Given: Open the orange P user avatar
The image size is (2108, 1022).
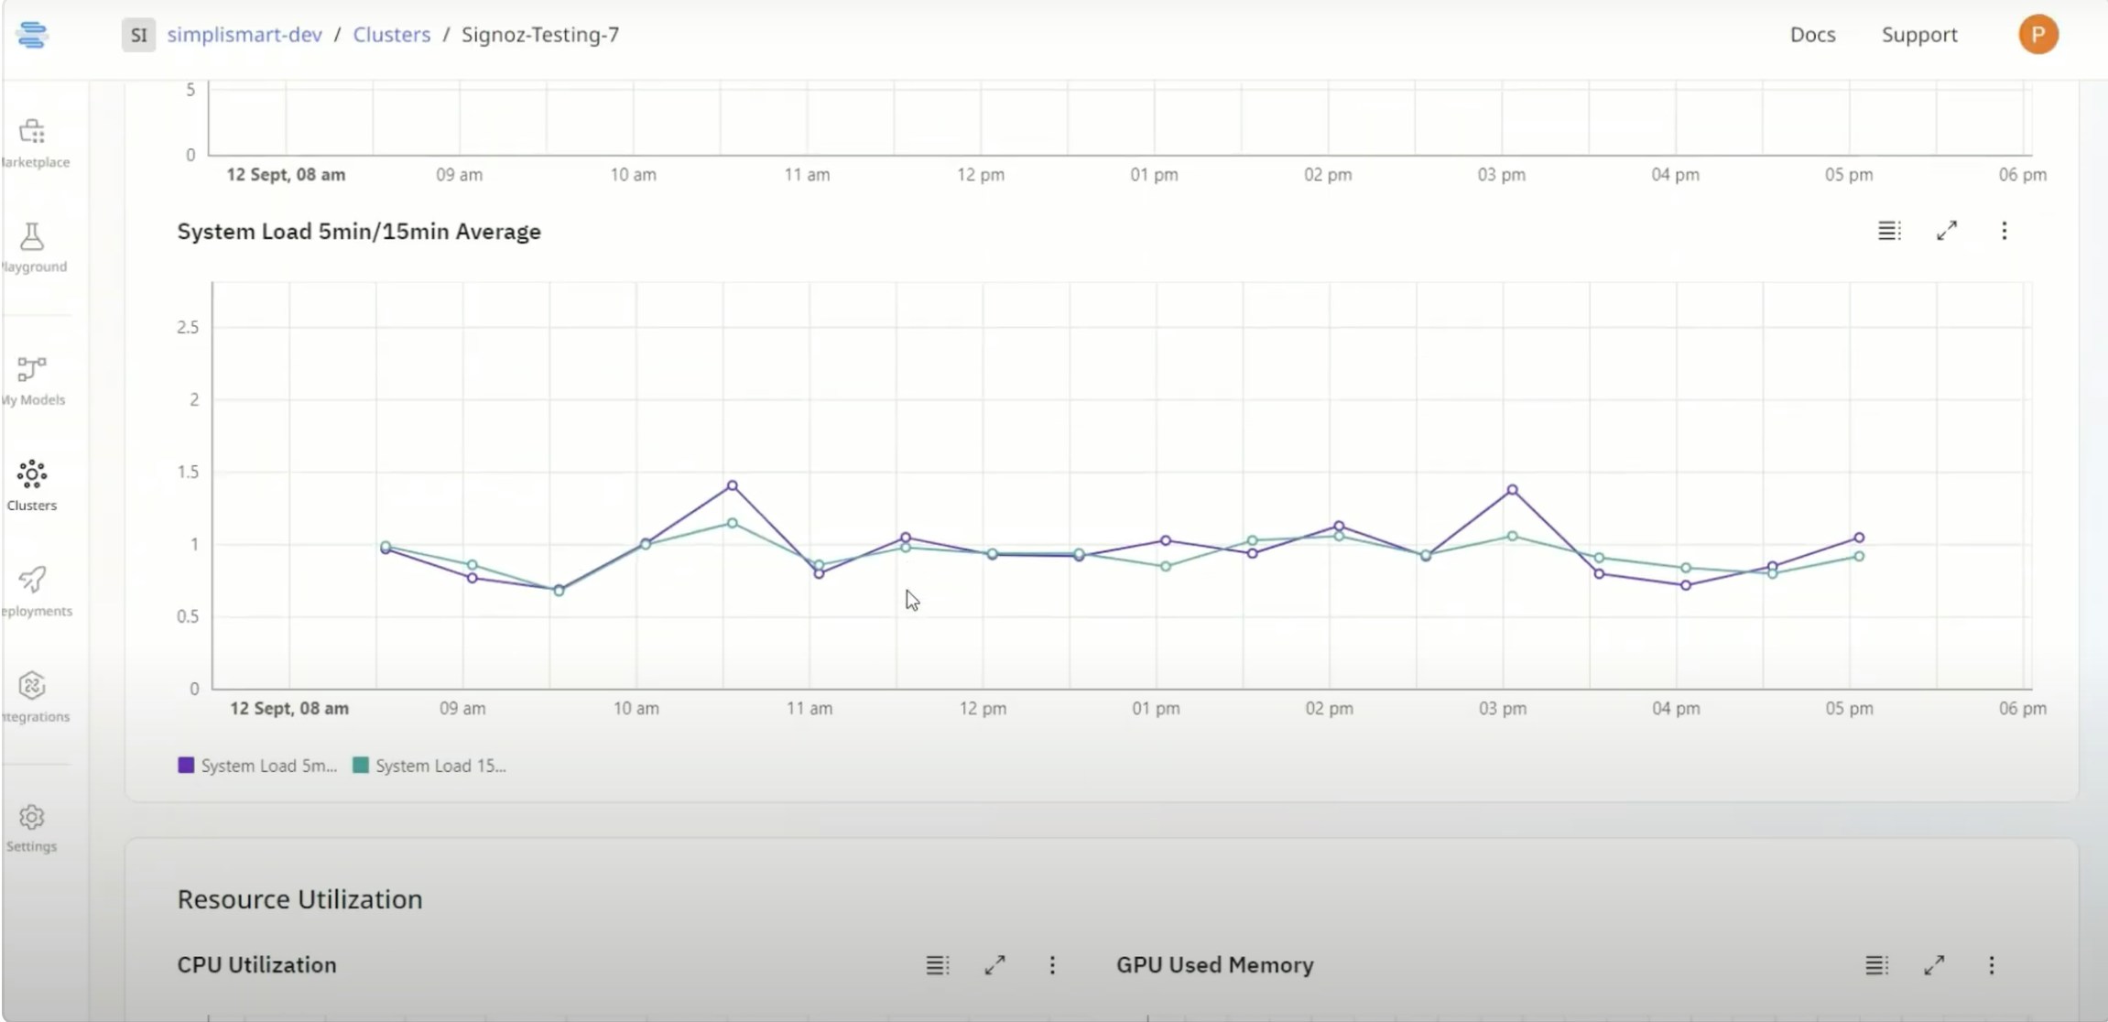Looking at the screenshot, I should click(x=2038, y=35).
